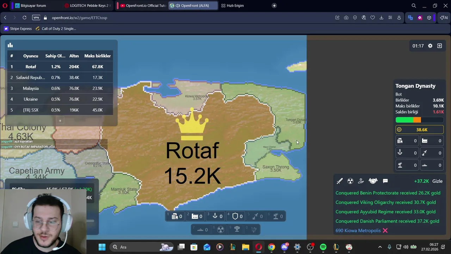This screenshot has width=451, height=254.
Task: Select the Port anchor build slot 3
Action: pos(216,216)
